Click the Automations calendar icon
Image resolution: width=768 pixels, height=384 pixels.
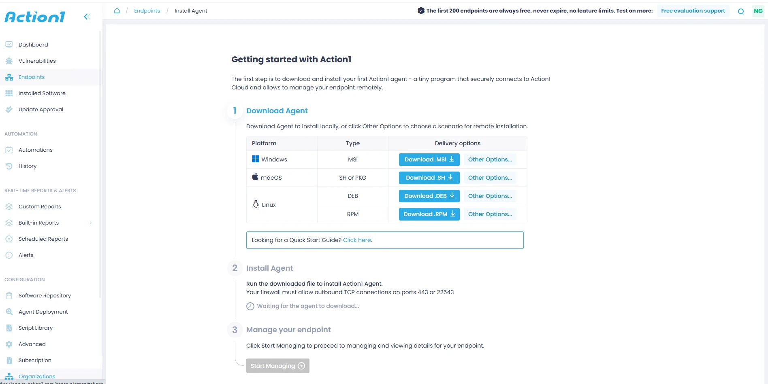9,150
